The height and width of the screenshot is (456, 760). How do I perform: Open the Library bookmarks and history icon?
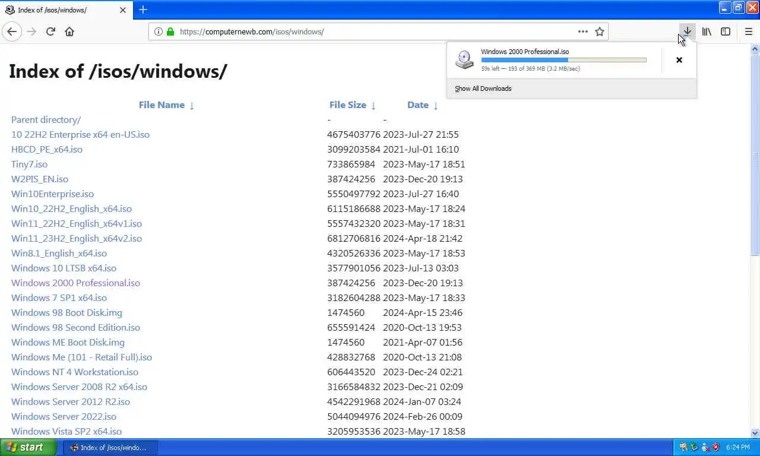point(707,31)
